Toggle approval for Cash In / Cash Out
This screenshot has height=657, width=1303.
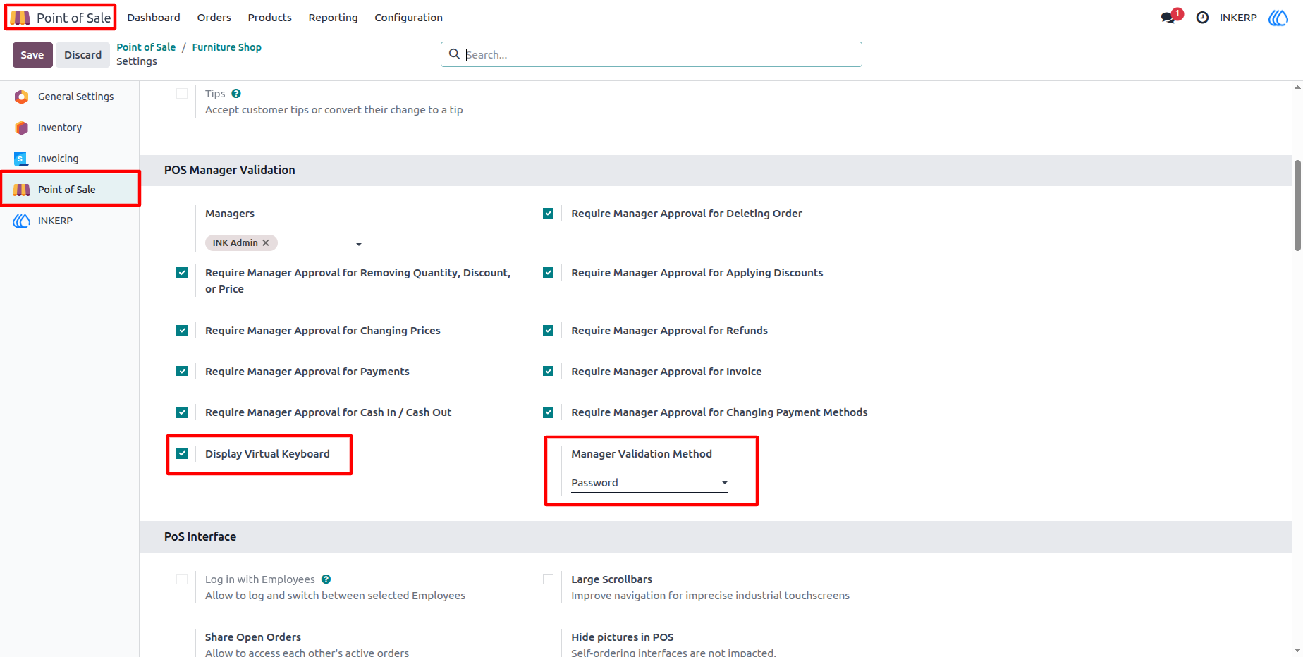[x=182, y=412]
